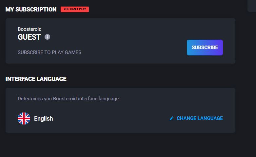Open the CHANGE LANGUAGE link
The height and width of the screenshot is (157, 256).
point(196,118)
